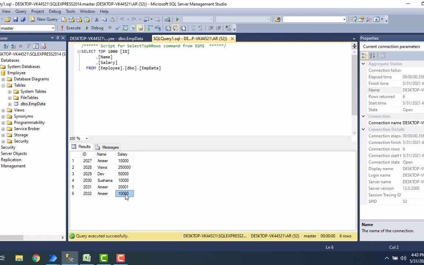
Task: Click the Comment out selected lines icon
Action: (x=193, y=28)
